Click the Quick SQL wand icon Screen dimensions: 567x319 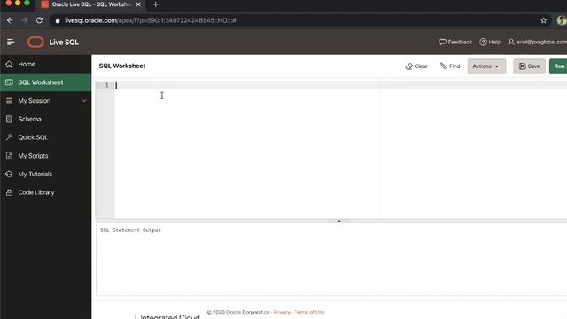click(9, 137)
